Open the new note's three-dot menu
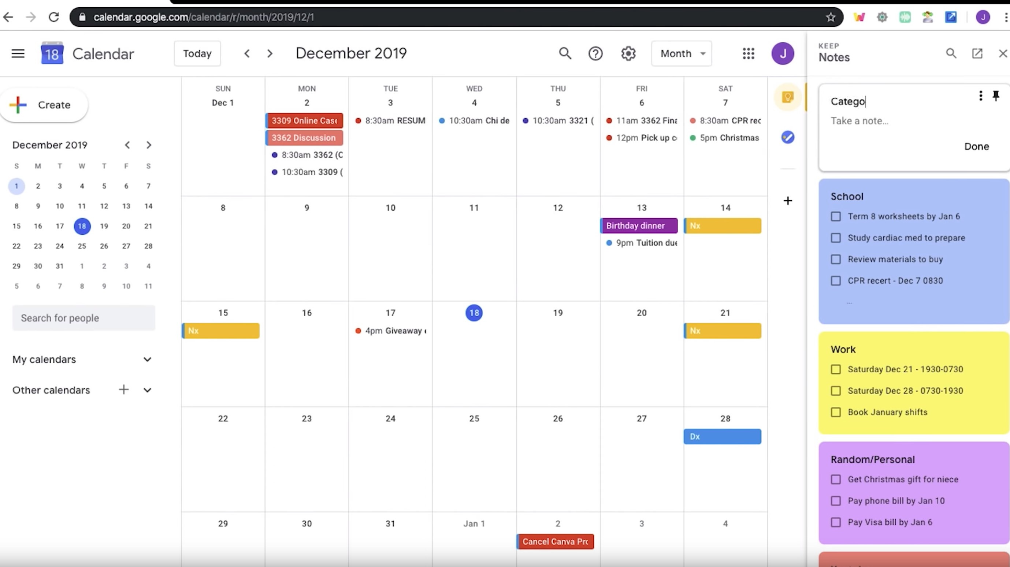This screenshot has width=1010, height=567. pyautogui.click(x=980, y=96)
